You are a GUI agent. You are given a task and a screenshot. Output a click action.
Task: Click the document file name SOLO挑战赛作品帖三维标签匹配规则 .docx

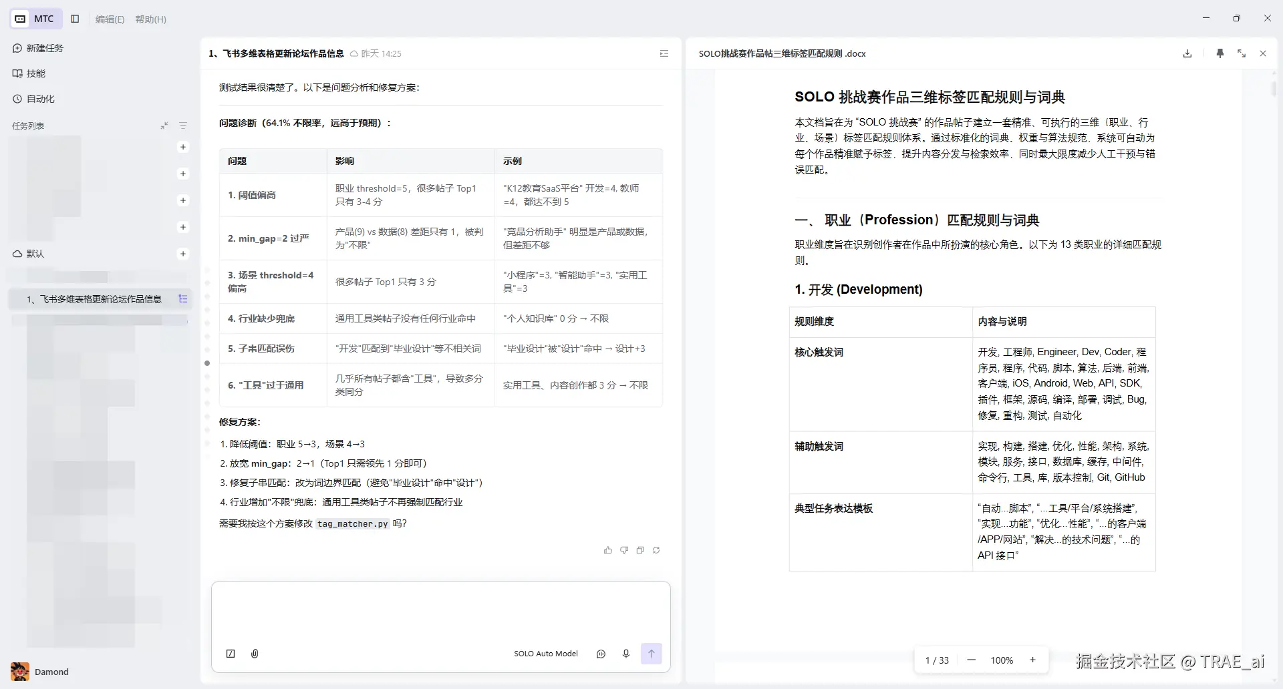pos(782,53)
